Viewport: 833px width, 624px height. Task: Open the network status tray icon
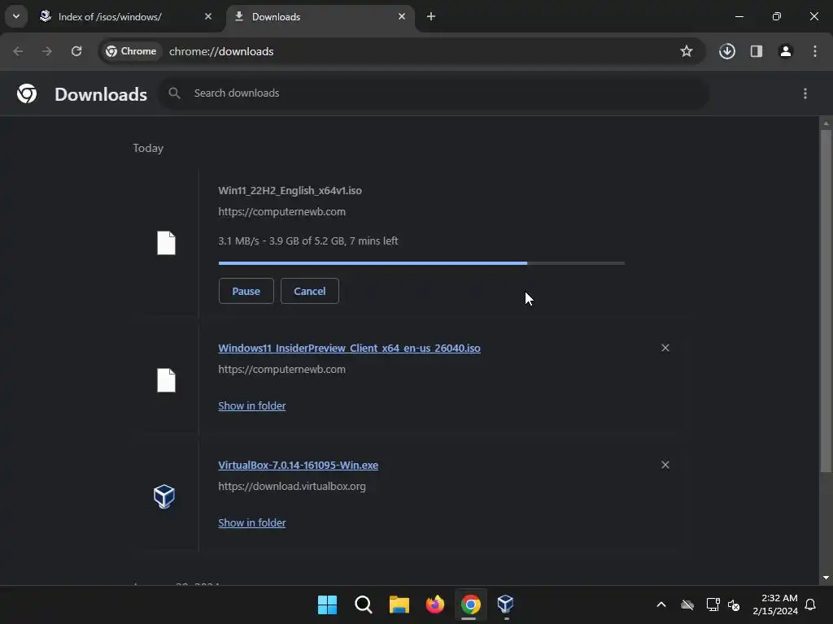click(x=713, y=604)
